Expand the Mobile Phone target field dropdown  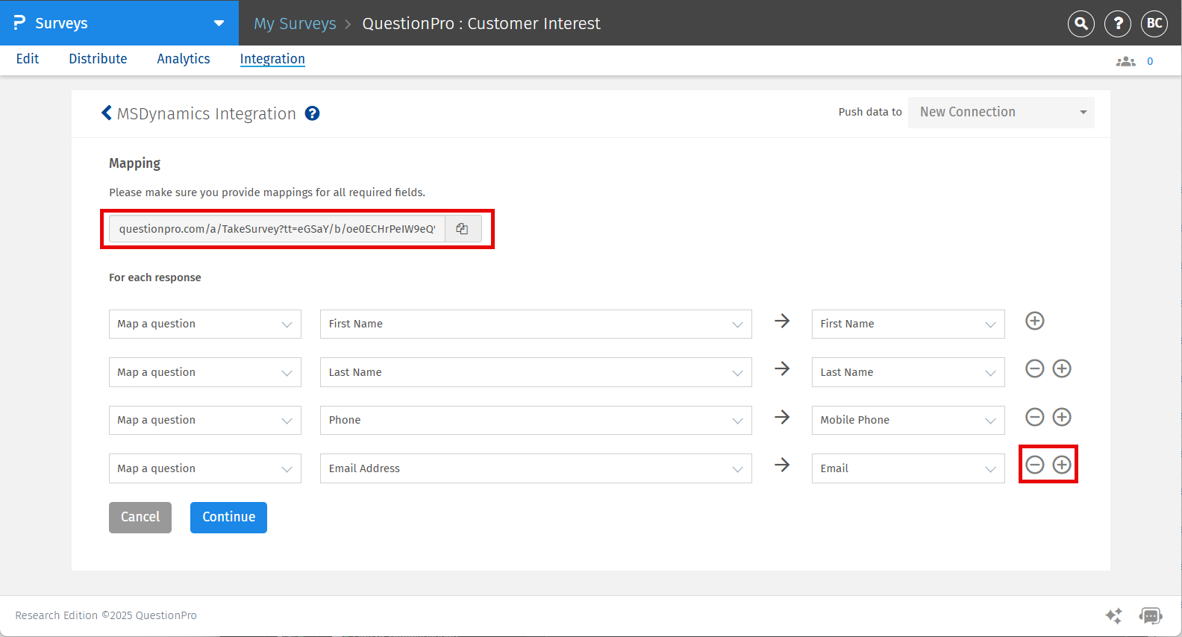click(x=907, y=420)
